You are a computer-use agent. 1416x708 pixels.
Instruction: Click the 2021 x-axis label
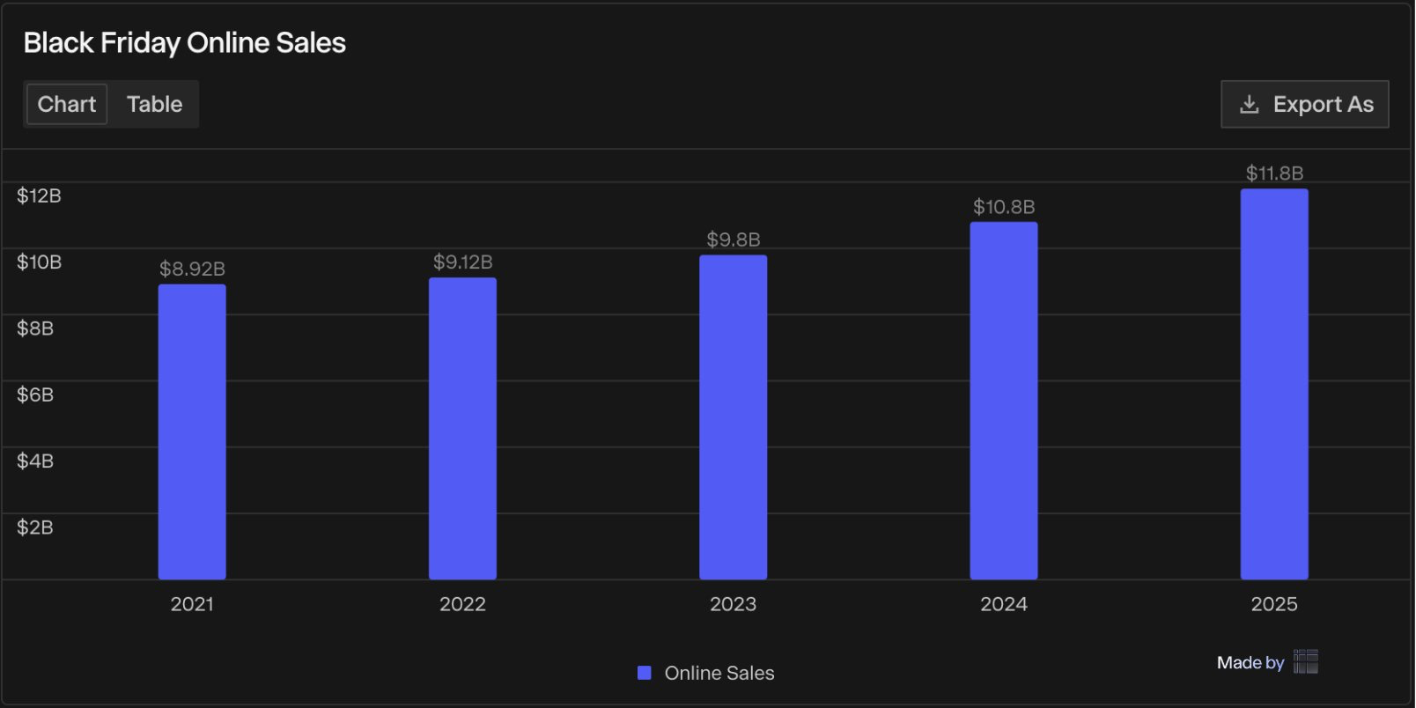[x=192, y=604]
